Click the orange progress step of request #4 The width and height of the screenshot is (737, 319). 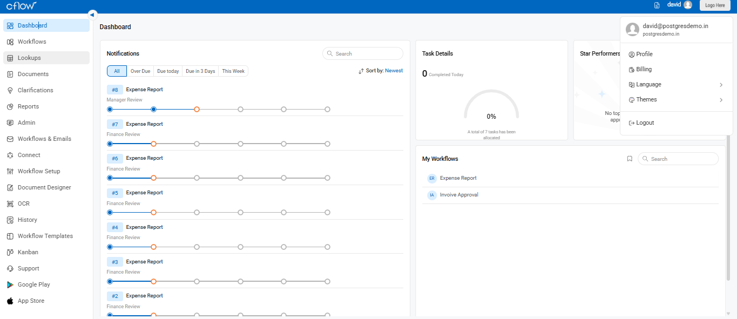pos(153,247)
